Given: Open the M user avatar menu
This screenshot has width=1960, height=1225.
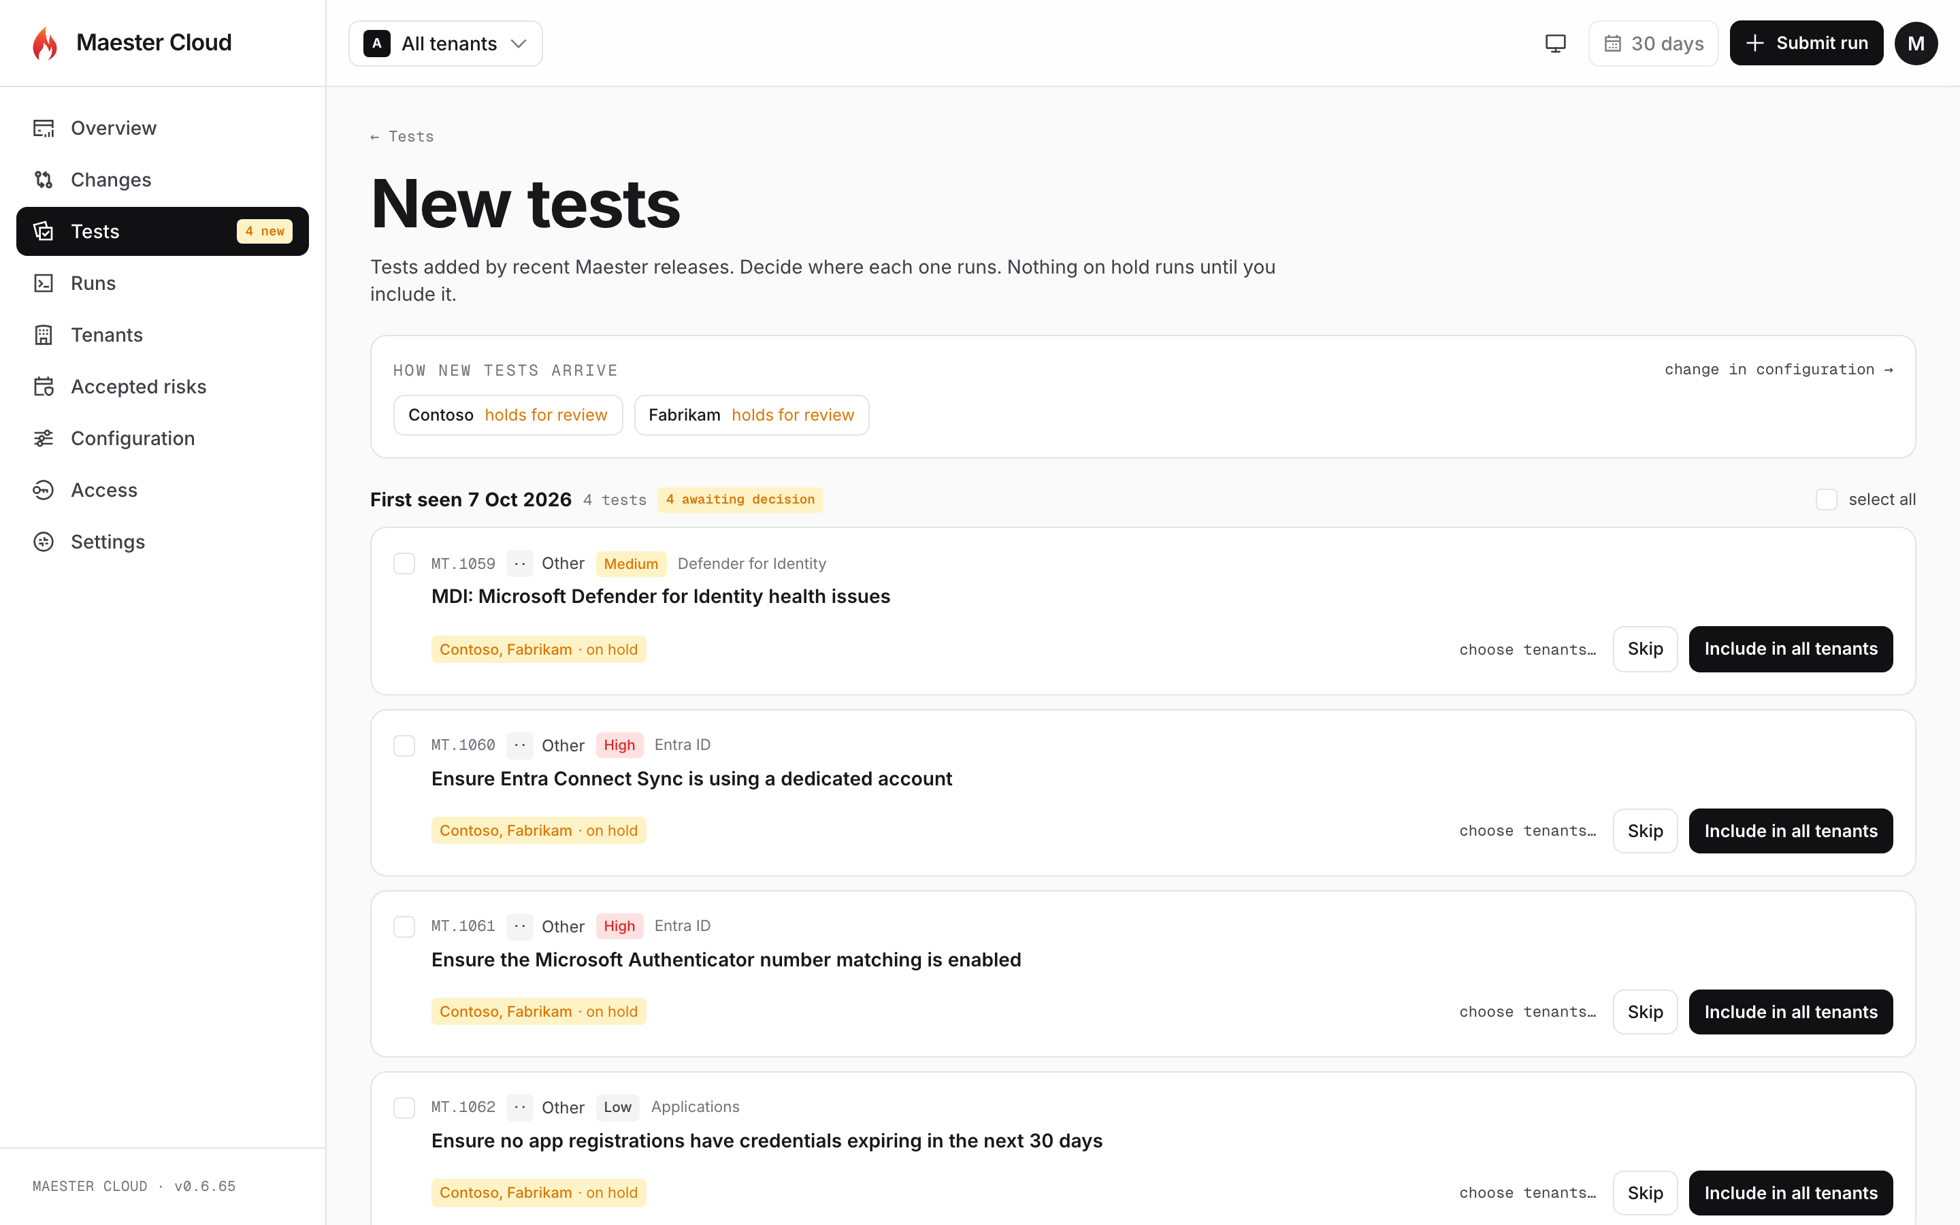Looking at the screenshot, I should click(x=1916, y=44).
